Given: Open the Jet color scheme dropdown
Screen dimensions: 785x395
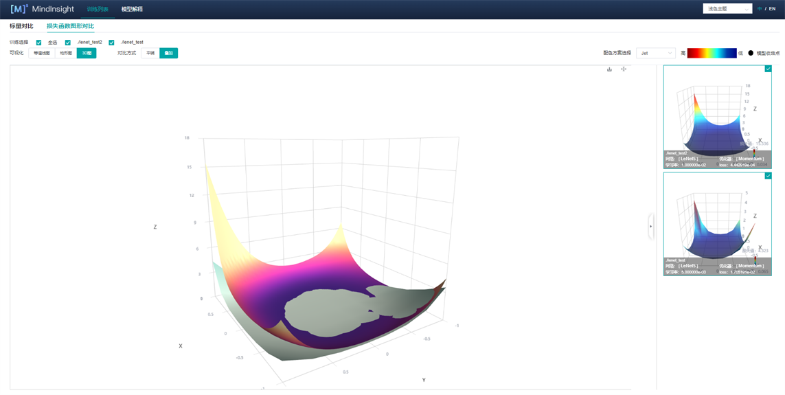Looking at the screenshot, I should pyautogui.click(x=655, y=53).
